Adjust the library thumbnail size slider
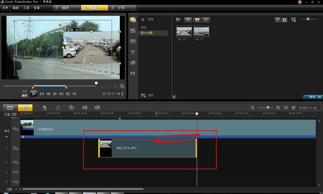Viewport: 323px width, 194px height. [308, 19]
